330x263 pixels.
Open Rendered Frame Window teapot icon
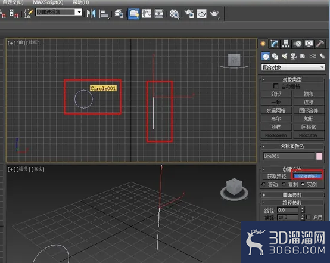[x=201, y=14]
